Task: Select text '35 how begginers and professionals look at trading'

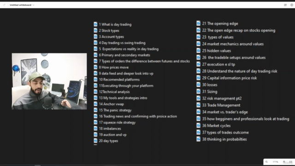Action: (246, 119)
